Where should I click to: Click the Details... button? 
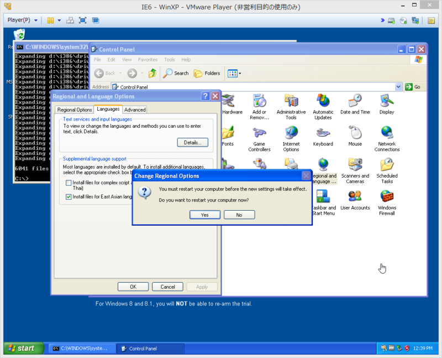click(192, 142)
